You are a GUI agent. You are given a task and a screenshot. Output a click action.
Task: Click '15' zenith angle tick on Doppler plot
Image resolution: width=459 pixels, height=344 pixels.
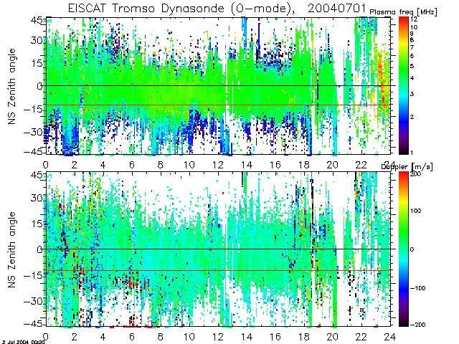point(37,224)
